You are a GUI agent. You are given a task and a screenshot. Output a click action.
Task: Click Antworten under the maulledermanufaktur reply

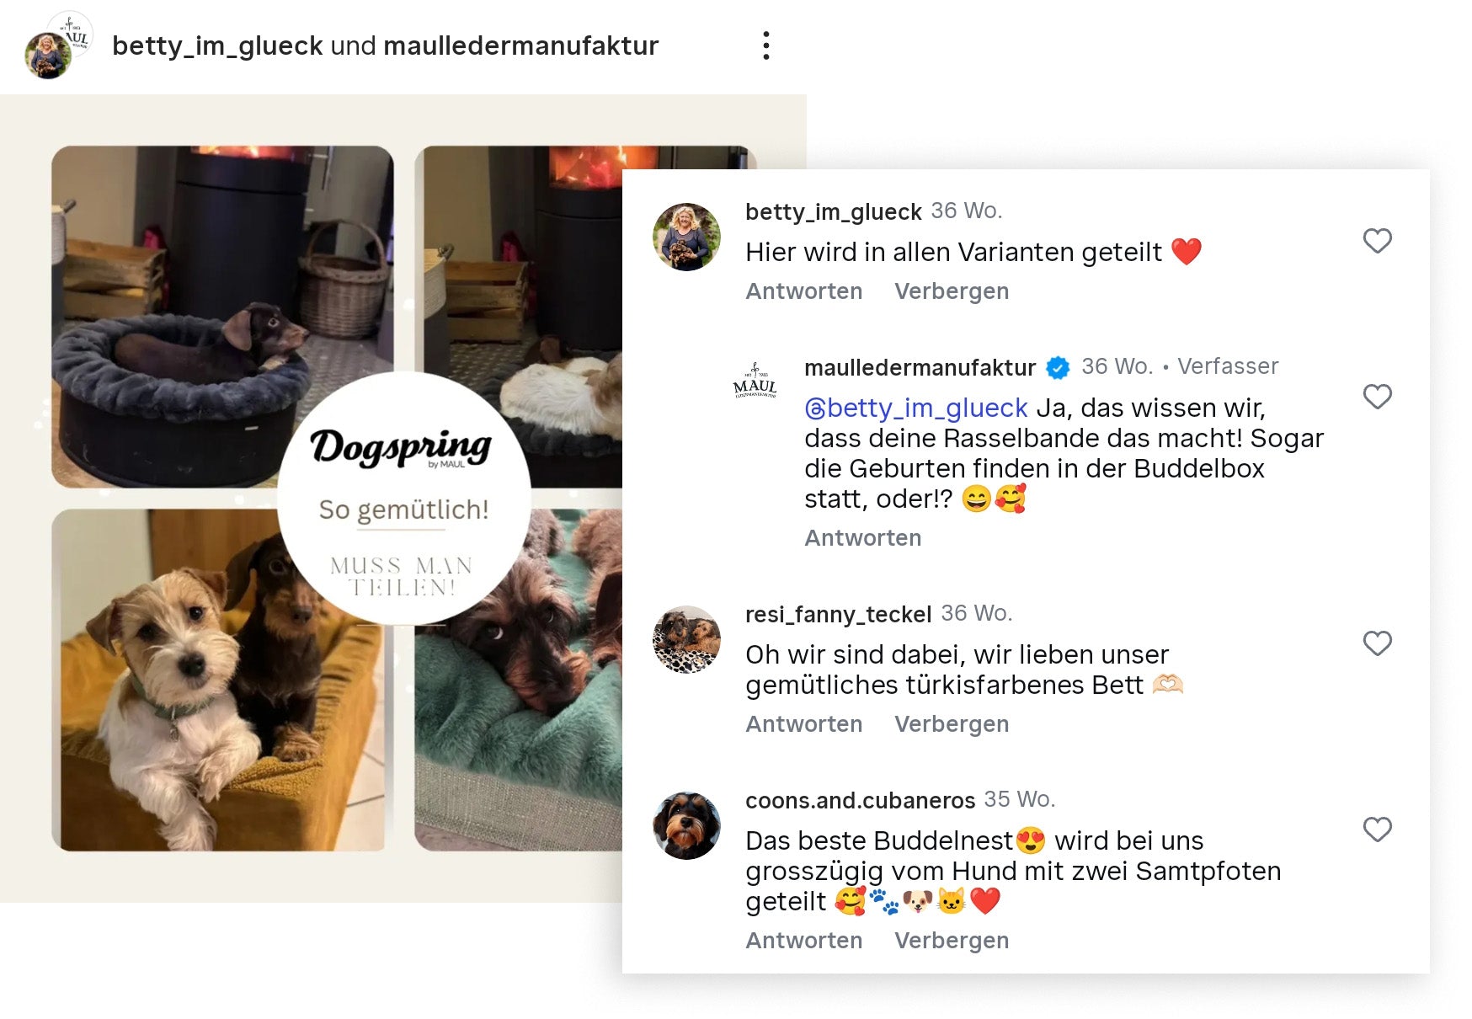(x=862, y=538)
